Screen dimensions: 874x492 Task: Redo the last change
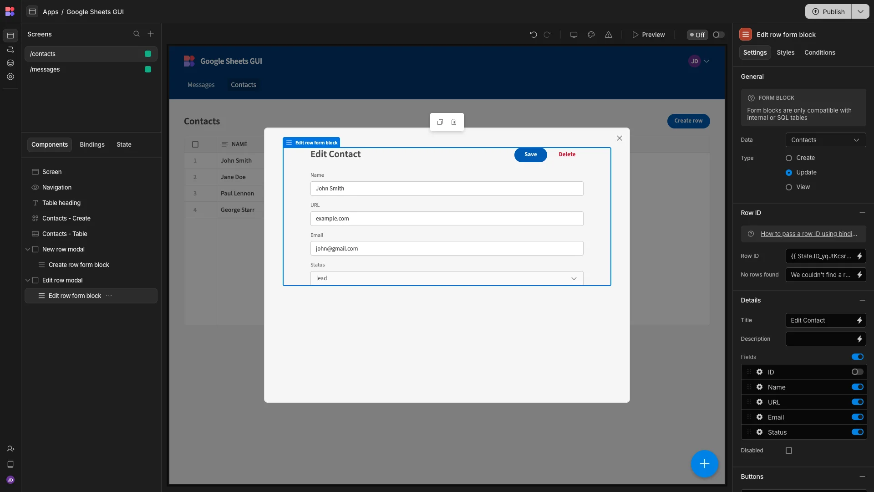tap(547, 35)
